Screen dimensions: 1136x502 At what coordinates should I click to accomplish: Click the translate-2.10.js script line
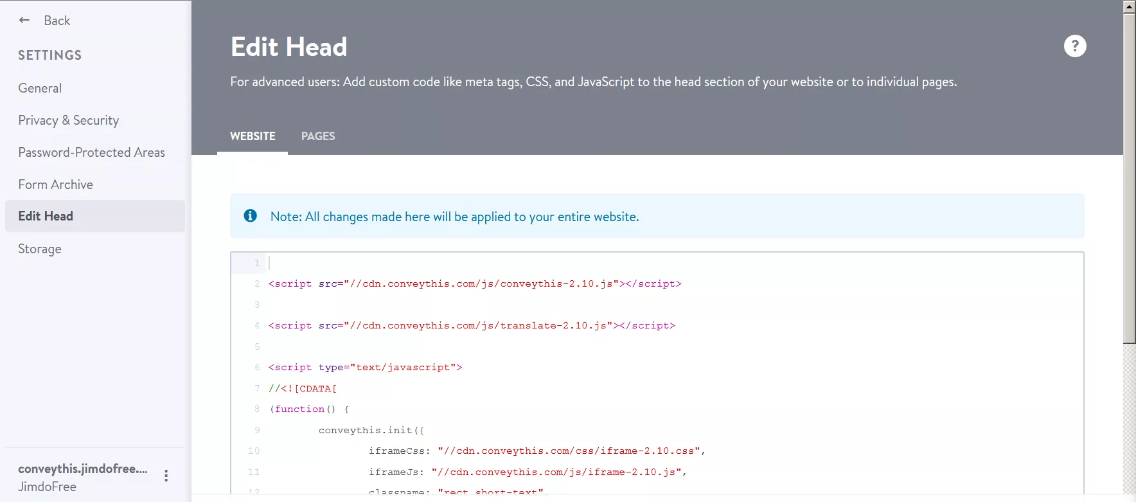click(x=472, y=325)
